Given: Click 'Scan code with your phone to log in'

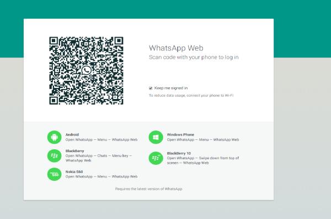Looking at the screenshot, I should pos(194,58).
